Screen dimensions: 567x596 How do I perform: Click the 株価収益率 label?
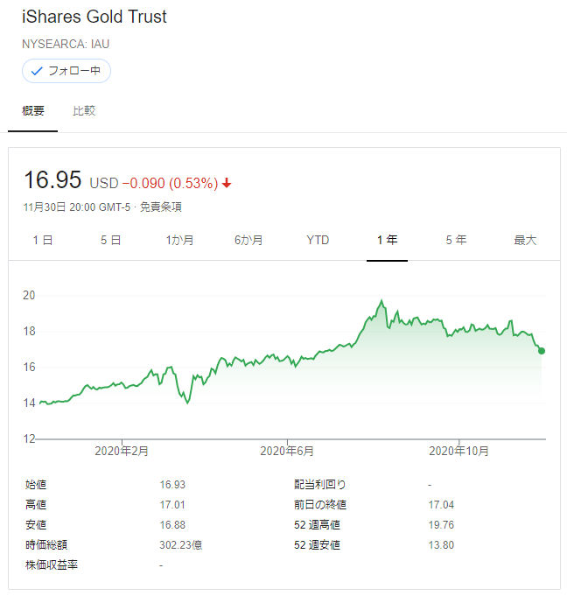(52, 565)
